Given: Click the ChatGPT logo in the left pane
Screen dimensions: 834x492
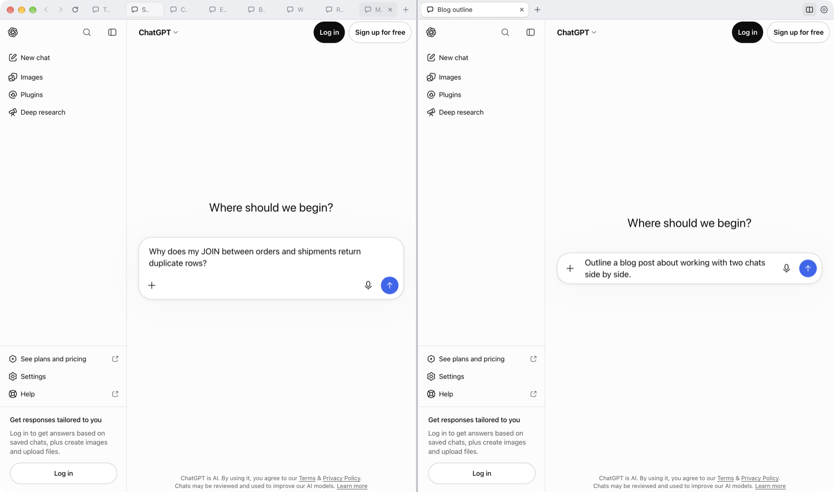Looking at the screenshot, I should 13,32.
